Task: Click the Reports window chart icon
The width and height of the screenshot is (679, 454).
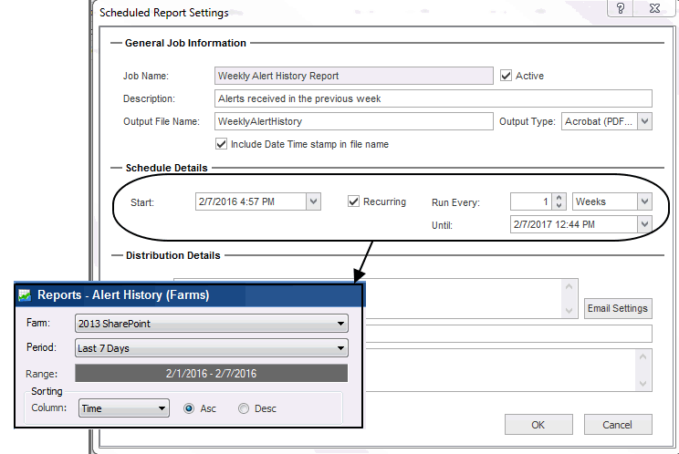Action: pos(25,294)
